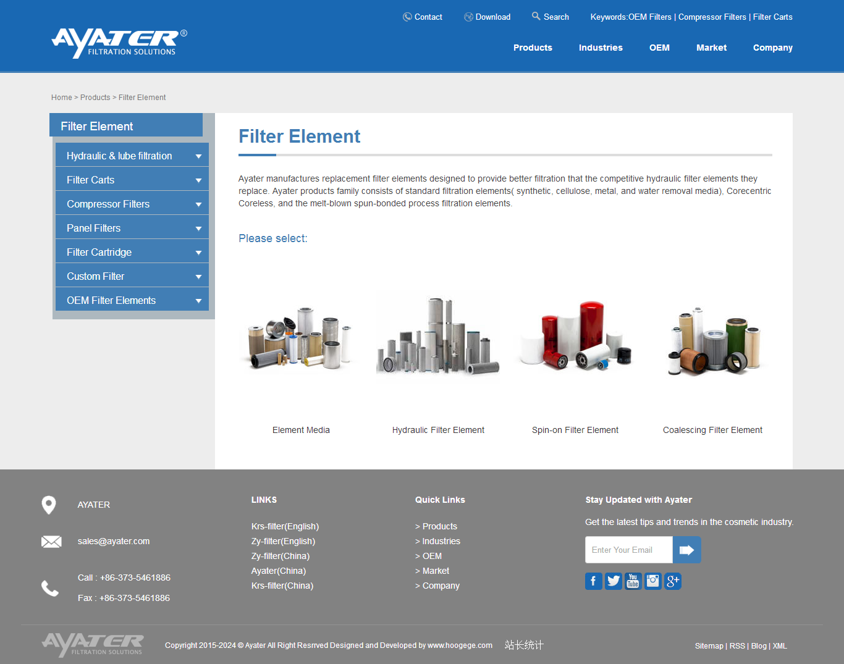Expand the Filter Cartridge arrow
Screen dimensions: 844x664
point(198,253)
